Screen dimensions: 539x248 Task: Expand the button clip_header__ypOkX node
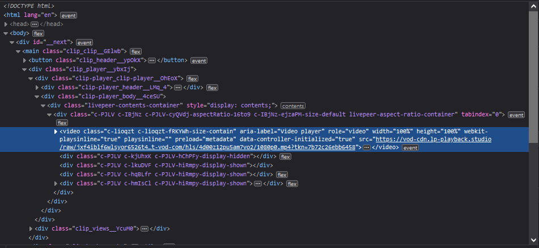(25, 60)
